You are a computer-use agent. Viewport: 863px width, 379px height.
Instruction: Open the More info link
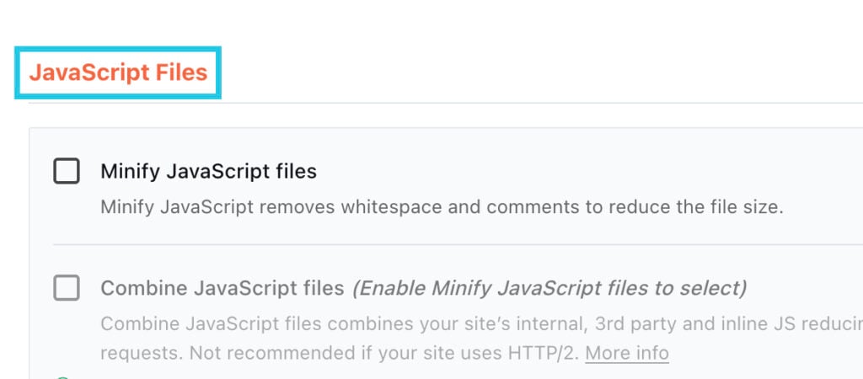click(627, 353)
